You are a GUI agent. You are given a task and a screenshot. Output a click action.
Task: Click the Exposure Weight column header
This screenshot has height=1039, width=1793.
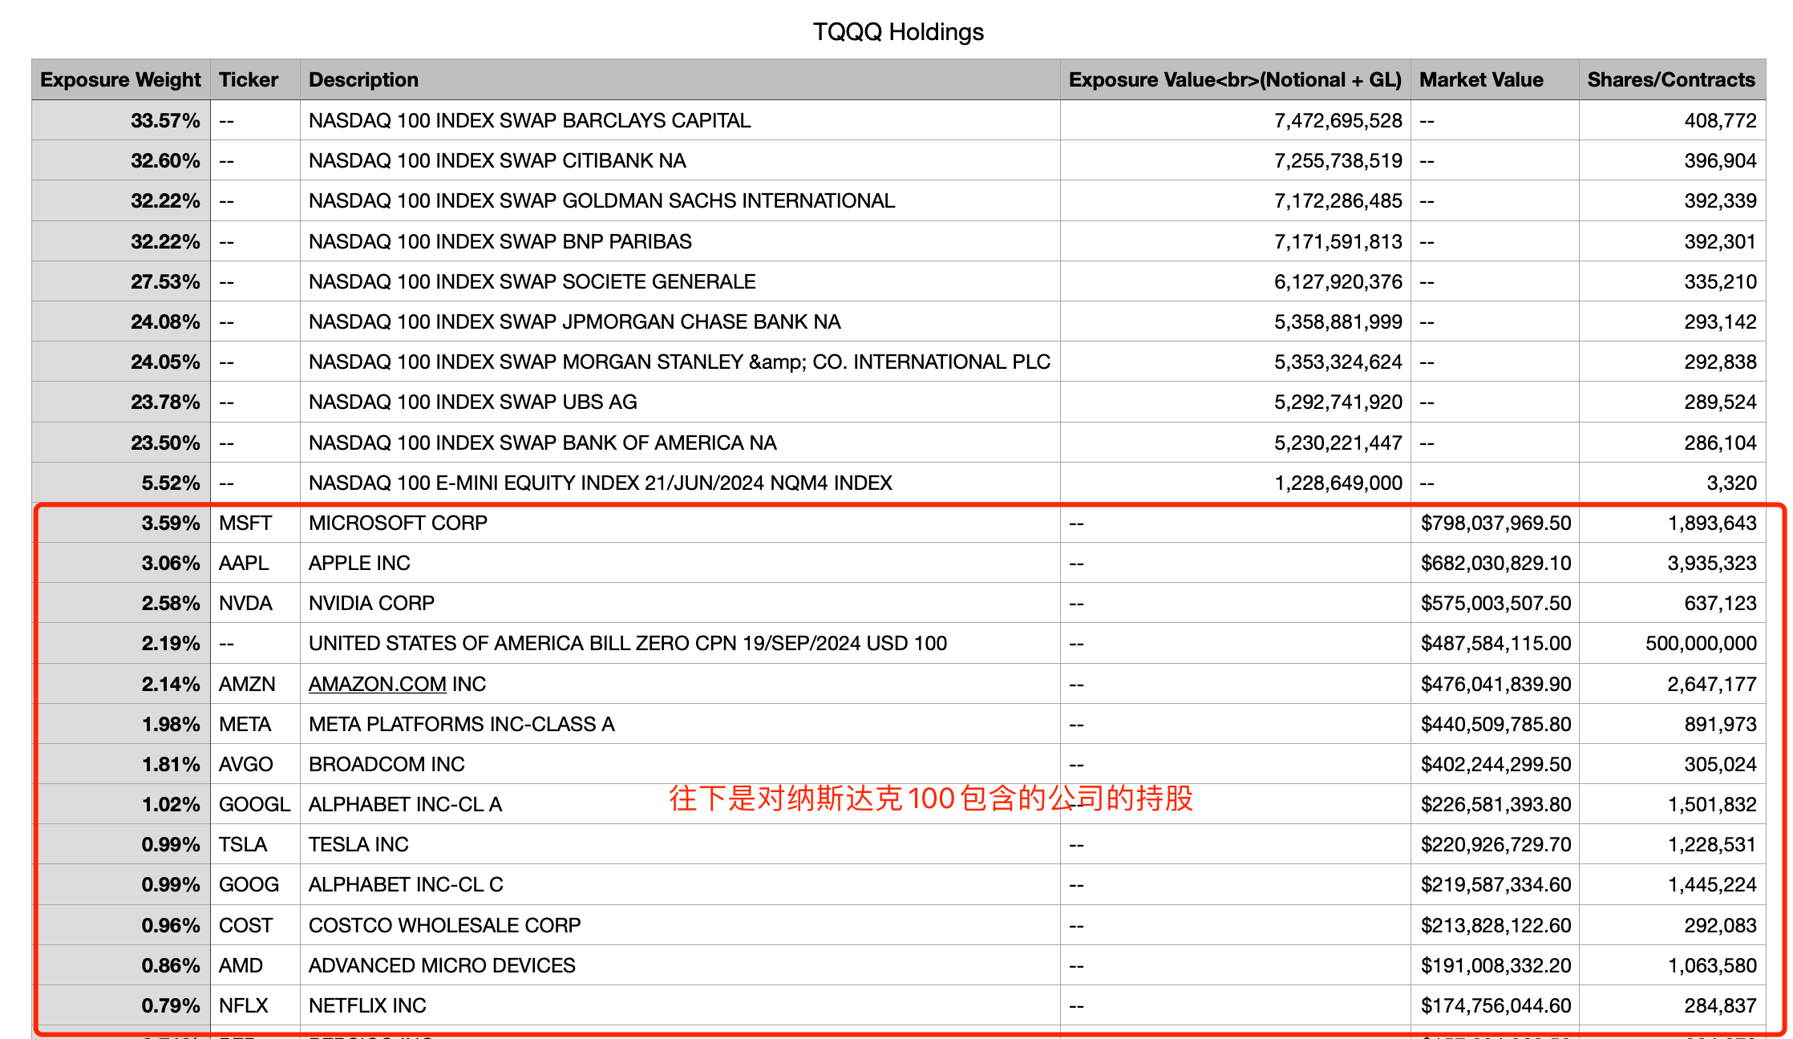point(120,80)
